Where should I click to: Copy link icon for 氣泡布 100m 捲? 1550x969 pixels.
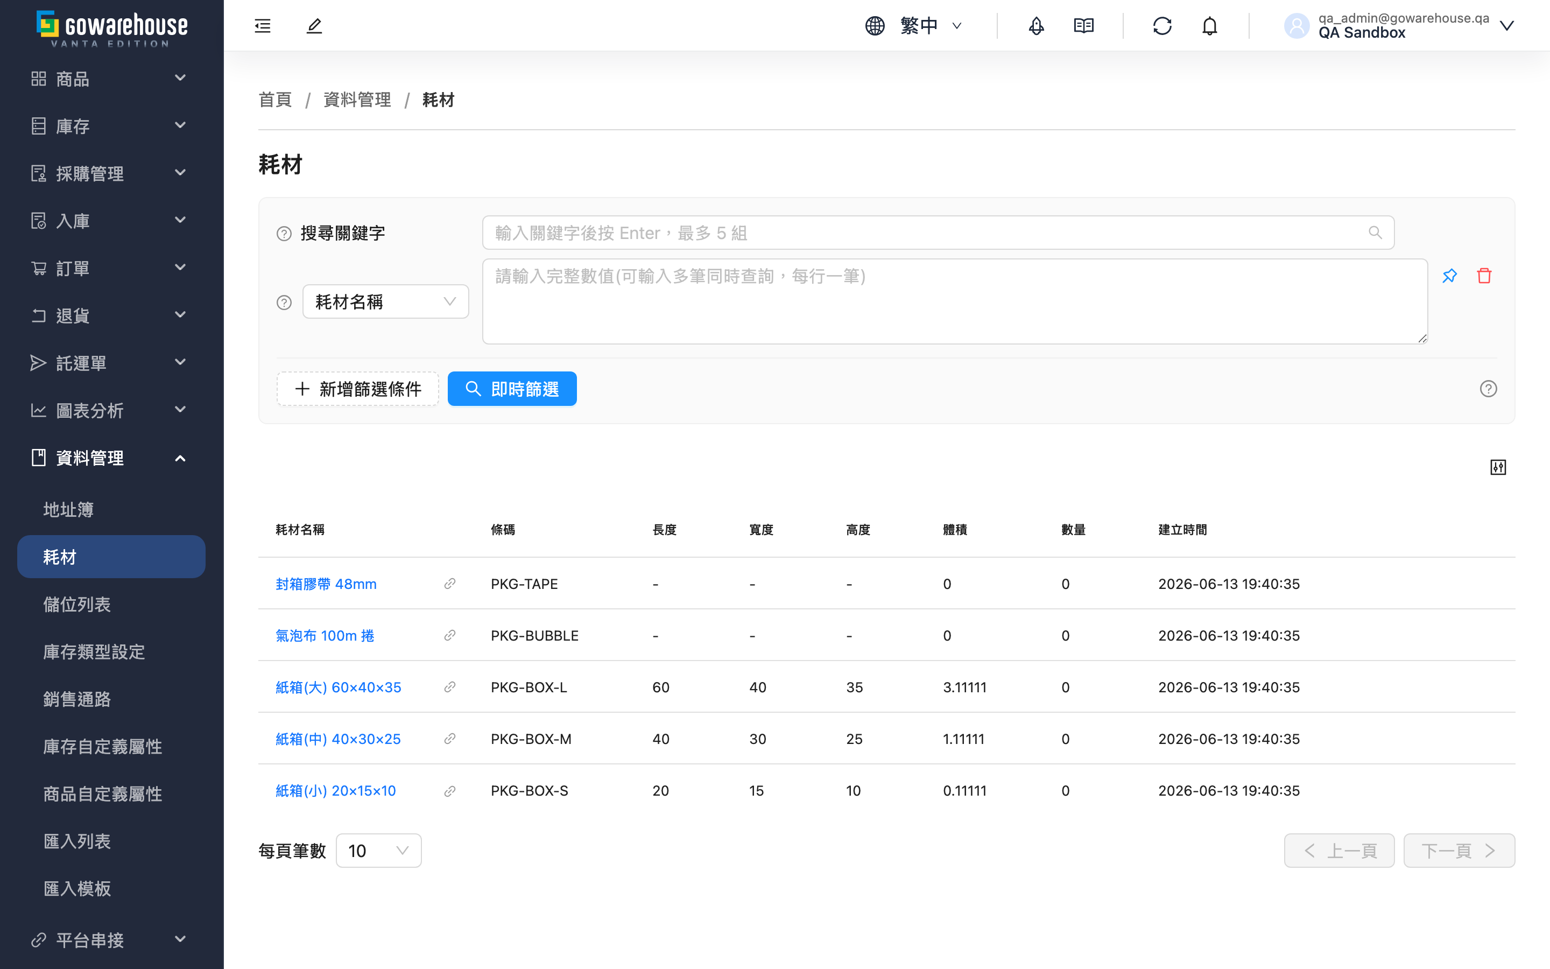tap(449, 635)
